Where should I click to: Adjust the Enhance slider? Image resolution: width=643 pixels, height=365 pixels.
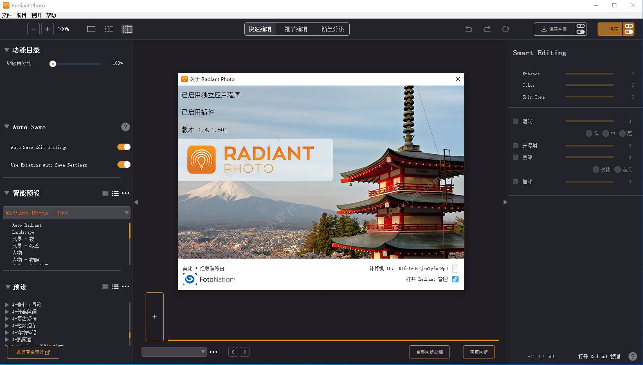pyautogui.click(x=589, y=74)
